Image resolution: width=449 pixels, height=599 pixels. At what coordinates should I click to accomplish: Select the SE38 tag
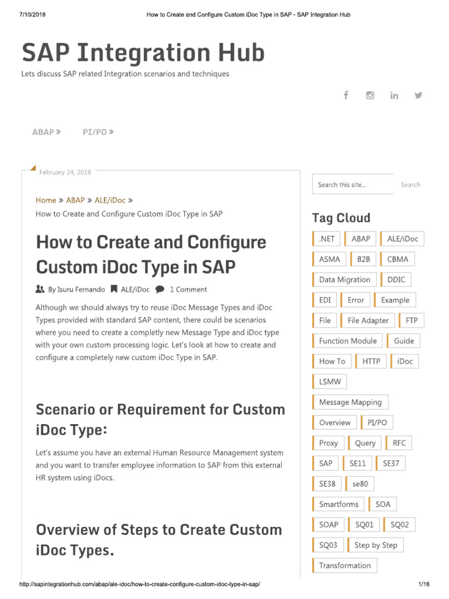click(327, 484)
